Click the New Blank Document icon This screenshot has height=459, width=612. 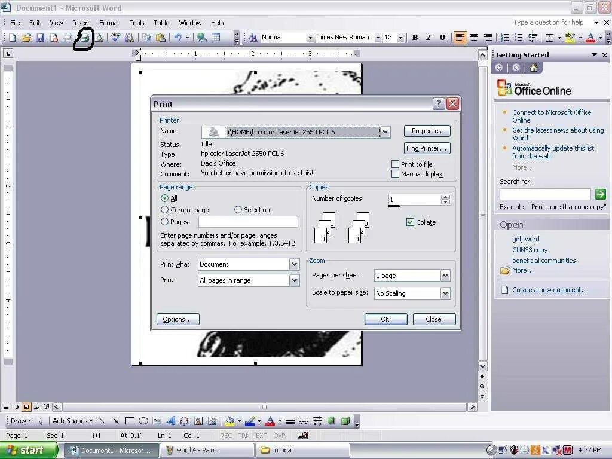13,38
